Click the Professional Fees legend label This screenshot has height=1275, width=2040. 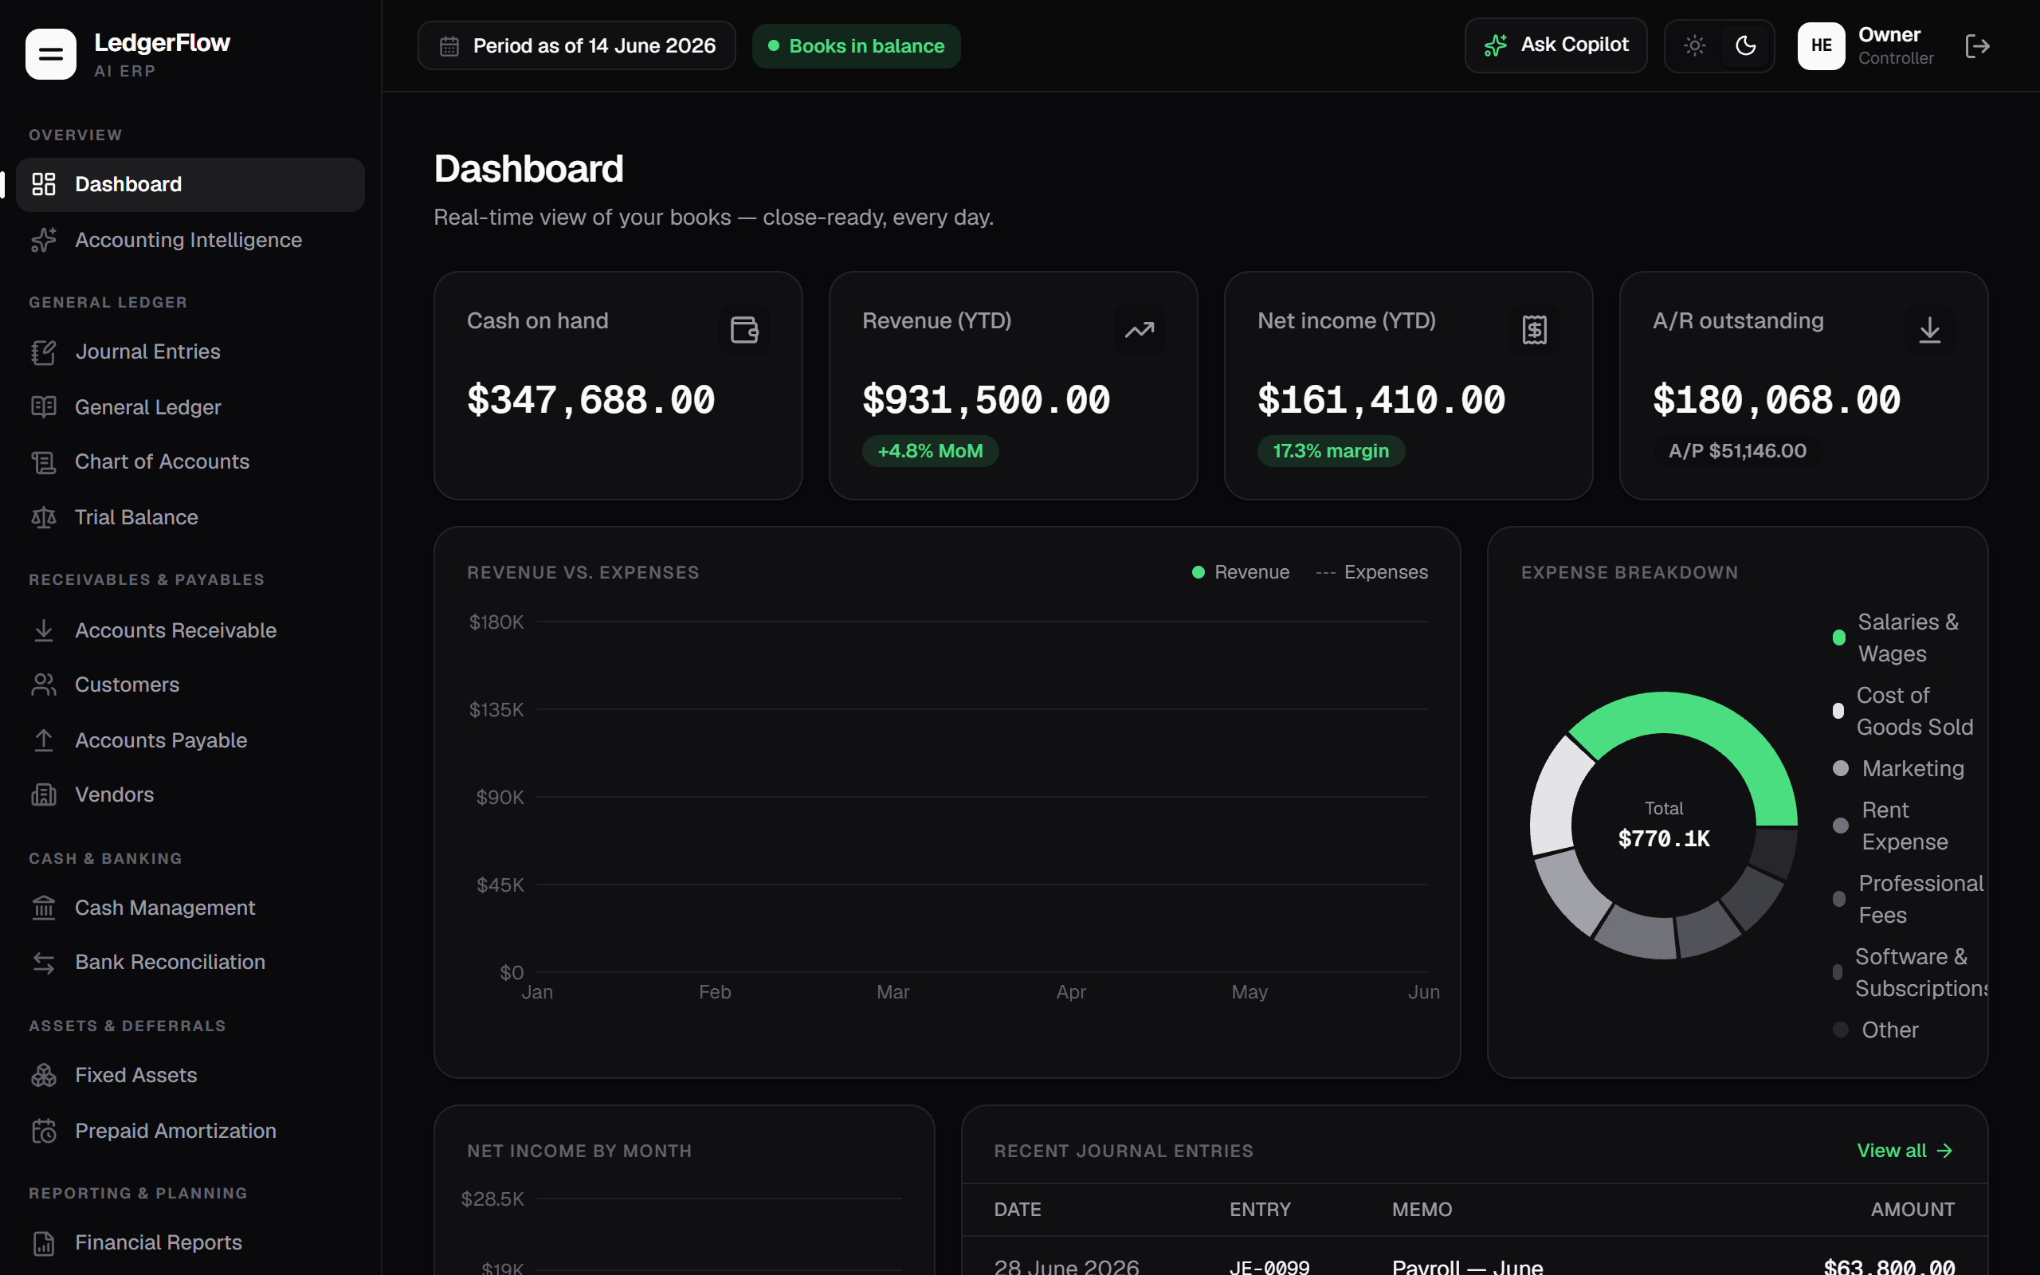[1920, 899]
